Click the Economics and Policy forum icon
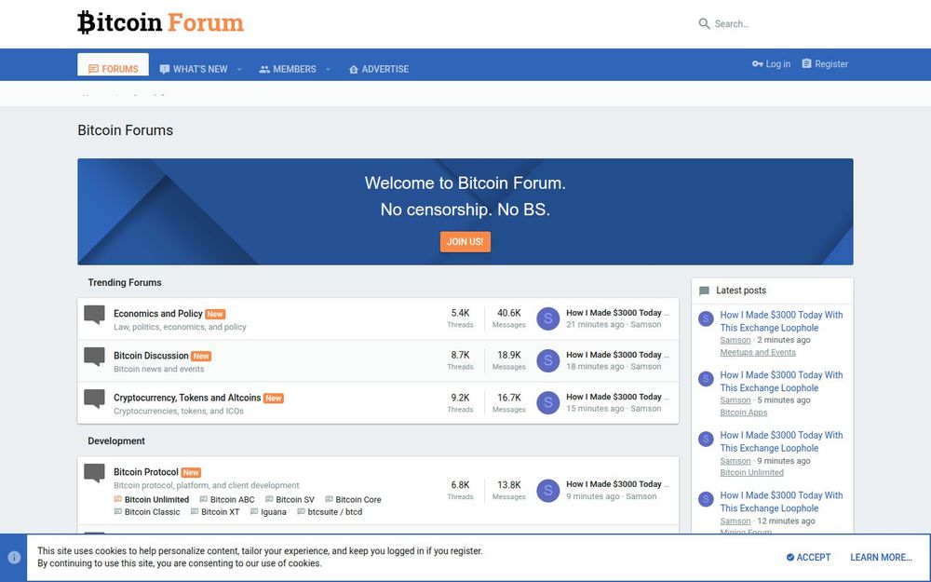 (94, 315)
